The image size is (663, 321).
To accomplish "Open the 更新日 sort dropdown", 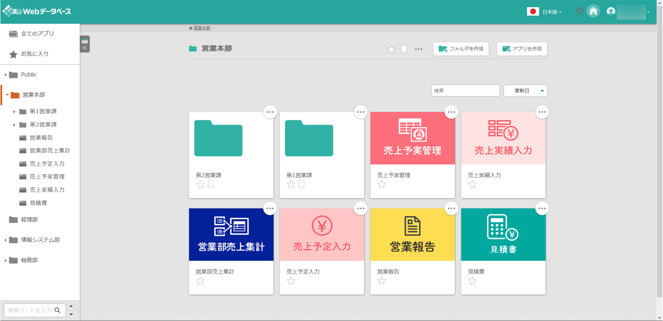I will [525, 91].
